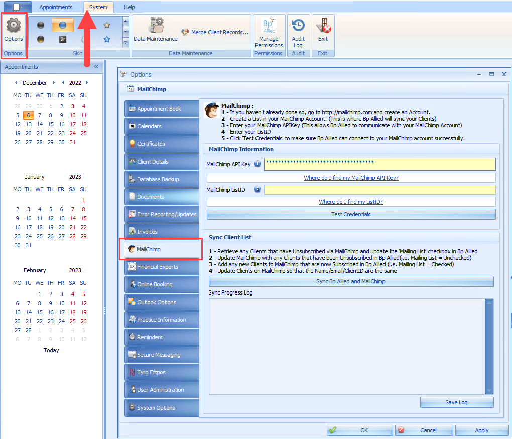512x439 pixels.
Task: Click the Exit icon
Action: click(x=323, y=31)
